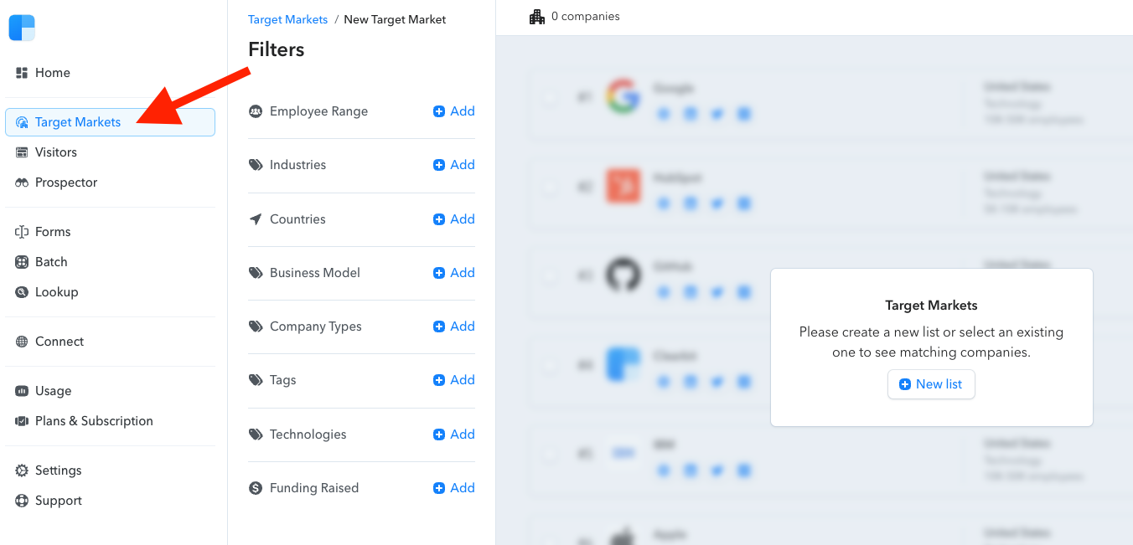Click the Technologies tag icon

[256, 434]
